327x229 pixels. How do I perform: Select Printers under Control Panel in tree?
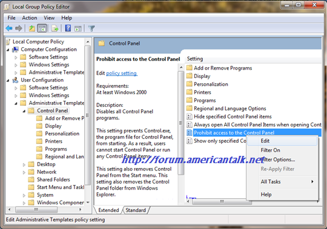click(54, 141)
